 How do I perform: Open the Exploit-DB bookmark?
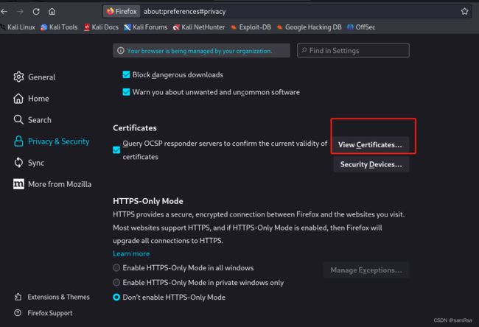coord(251,27)
